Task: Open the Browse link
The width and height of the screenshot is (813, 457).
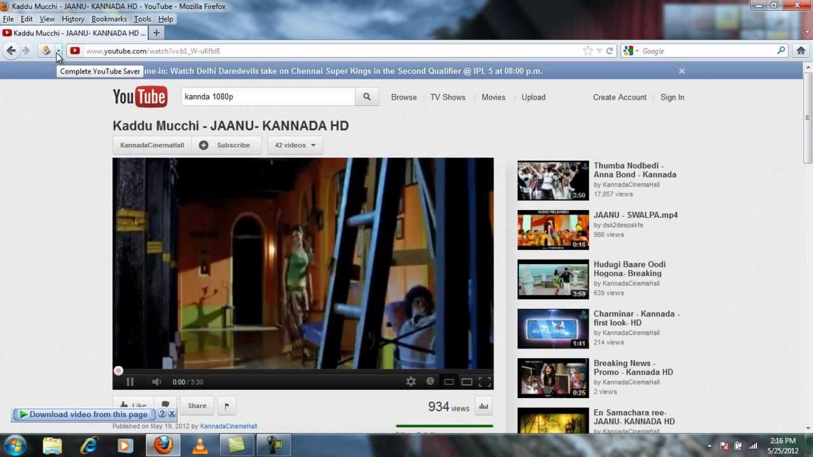Action: click(404, 97)
